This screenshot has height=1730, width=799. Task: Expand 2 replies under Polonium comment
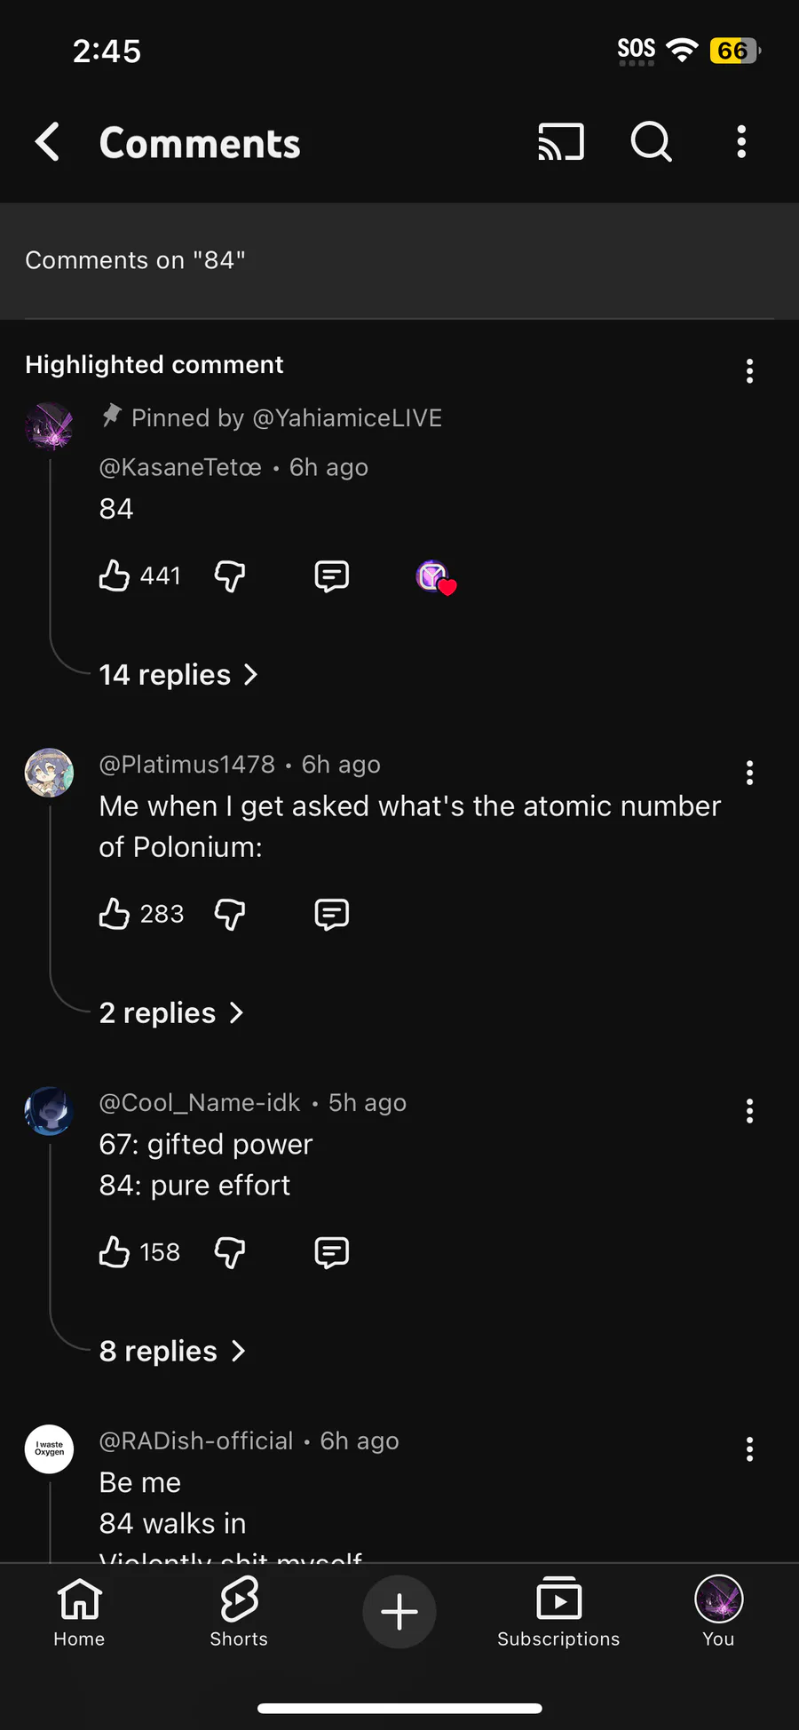click(x=170, y=1013)
